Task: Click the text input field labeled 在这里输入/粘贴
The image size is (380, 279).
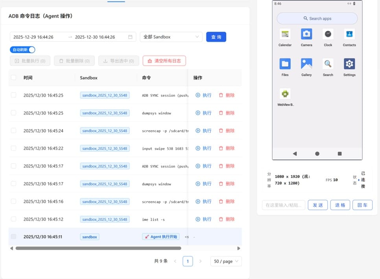Action: (x=283, y=204)
